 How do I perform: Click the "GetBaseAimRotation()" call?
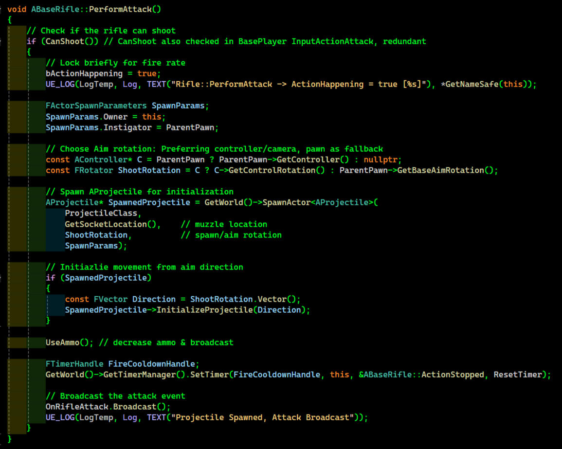[445, 171]
